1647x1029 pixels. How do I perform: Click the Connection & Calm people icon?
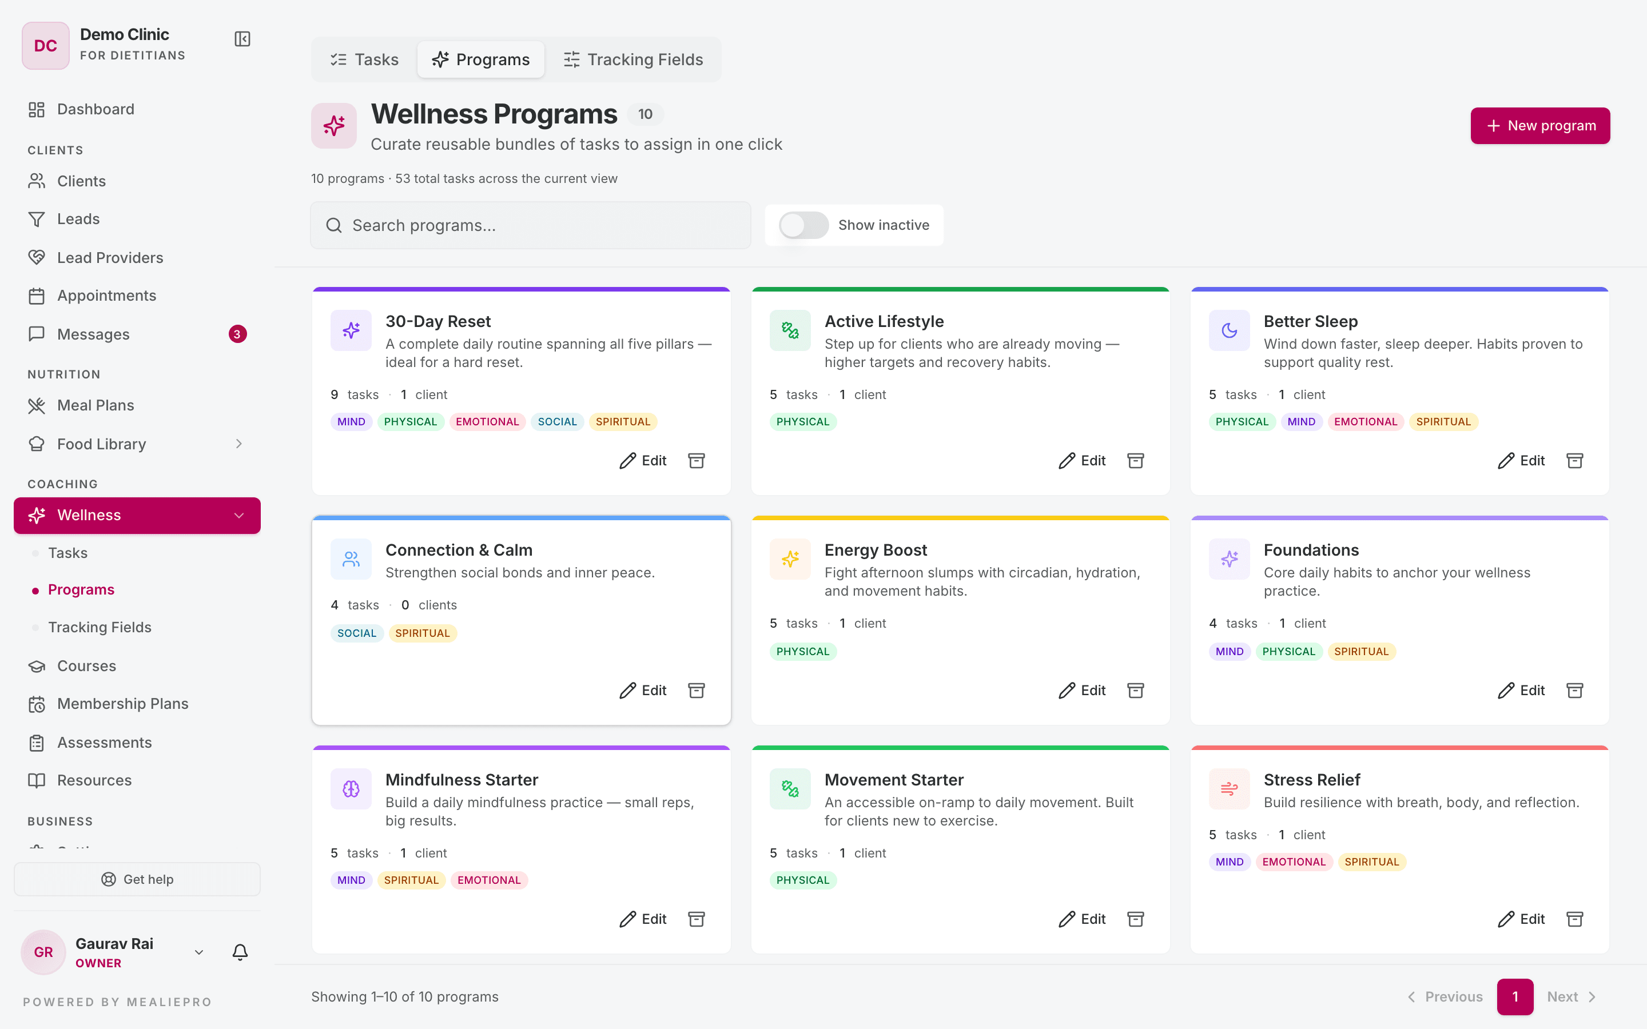[351, 560]
